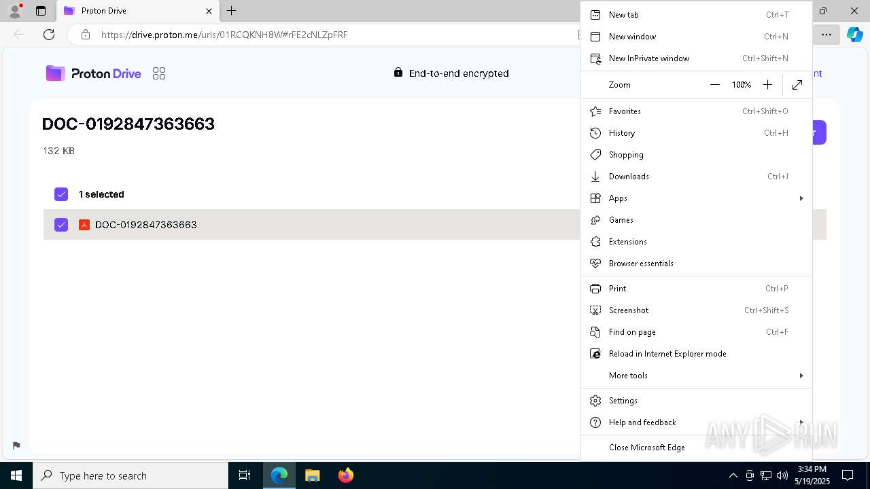
Task: Open Task View on taskbar
Action: [245, 475]
